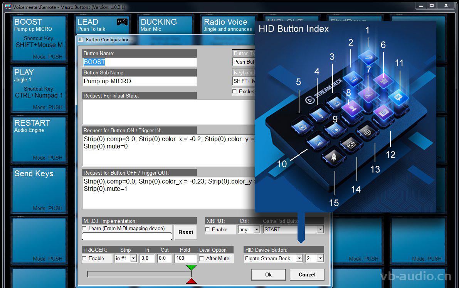
Task: Click inside the Button Sub Name field
Action: coord(139,81)
